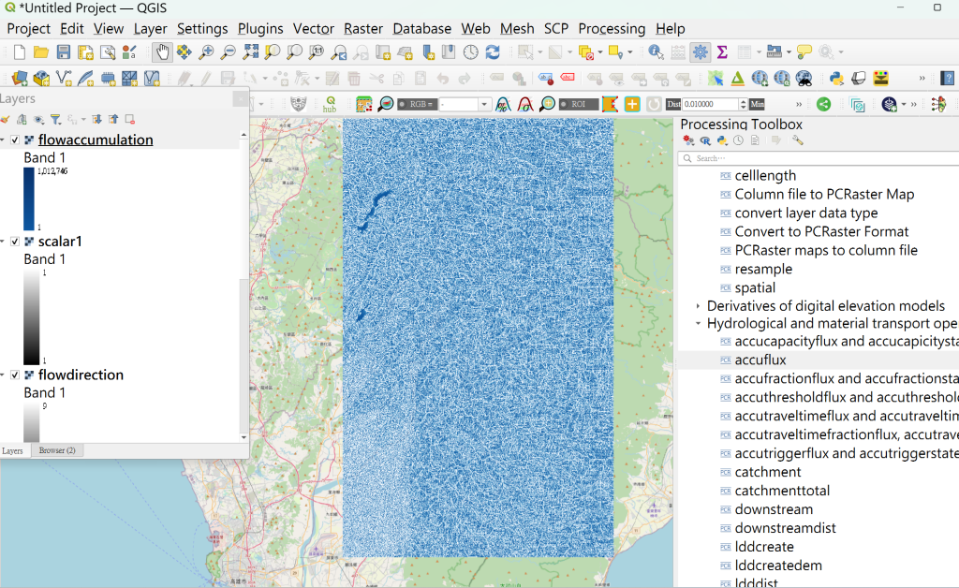This screenshot has height=588, width=959.
Task: Open the Raster menu
Action: click(363, 29)
